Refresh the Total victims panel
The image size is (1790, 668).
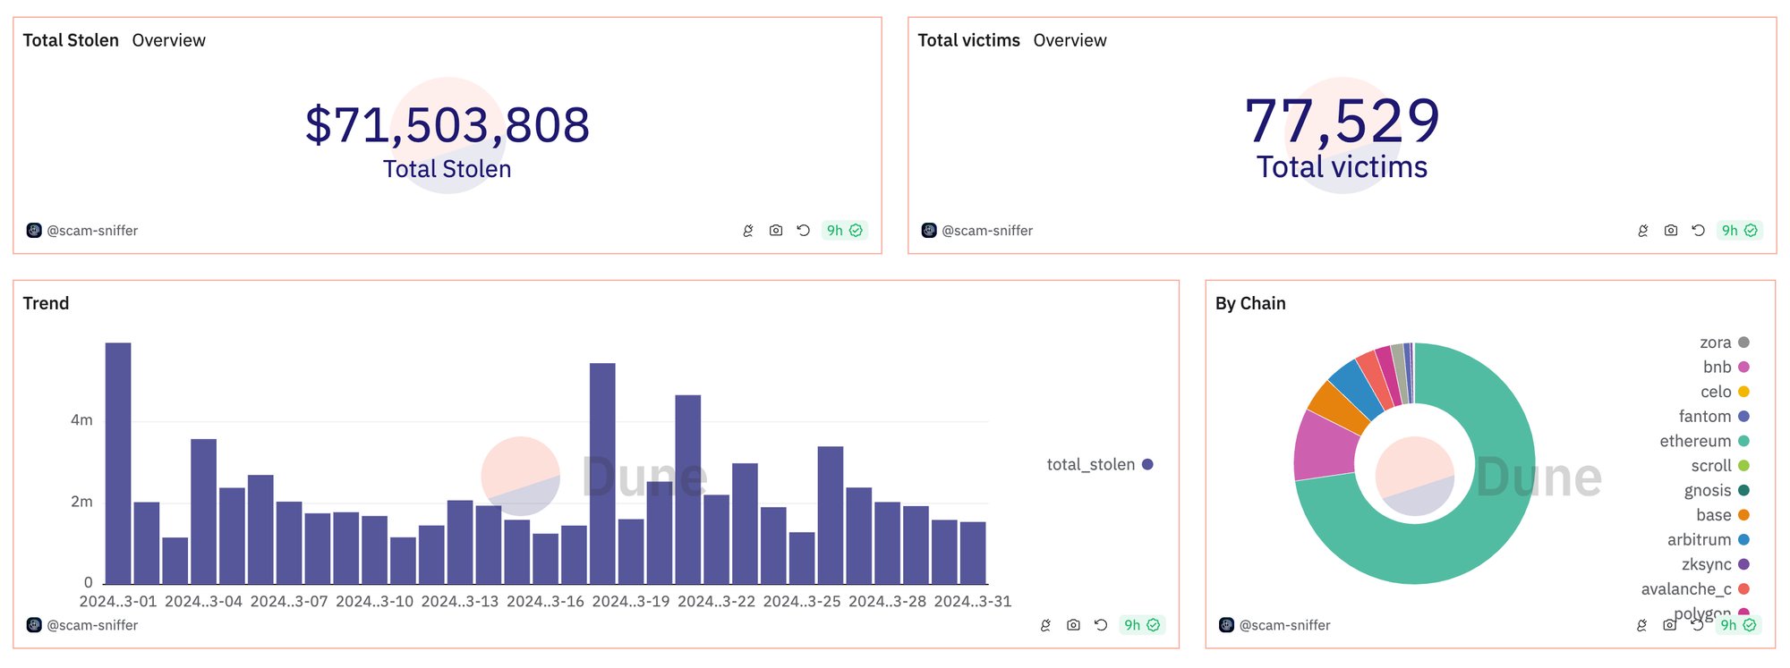pyautogui.click(x=1699, y=231)
